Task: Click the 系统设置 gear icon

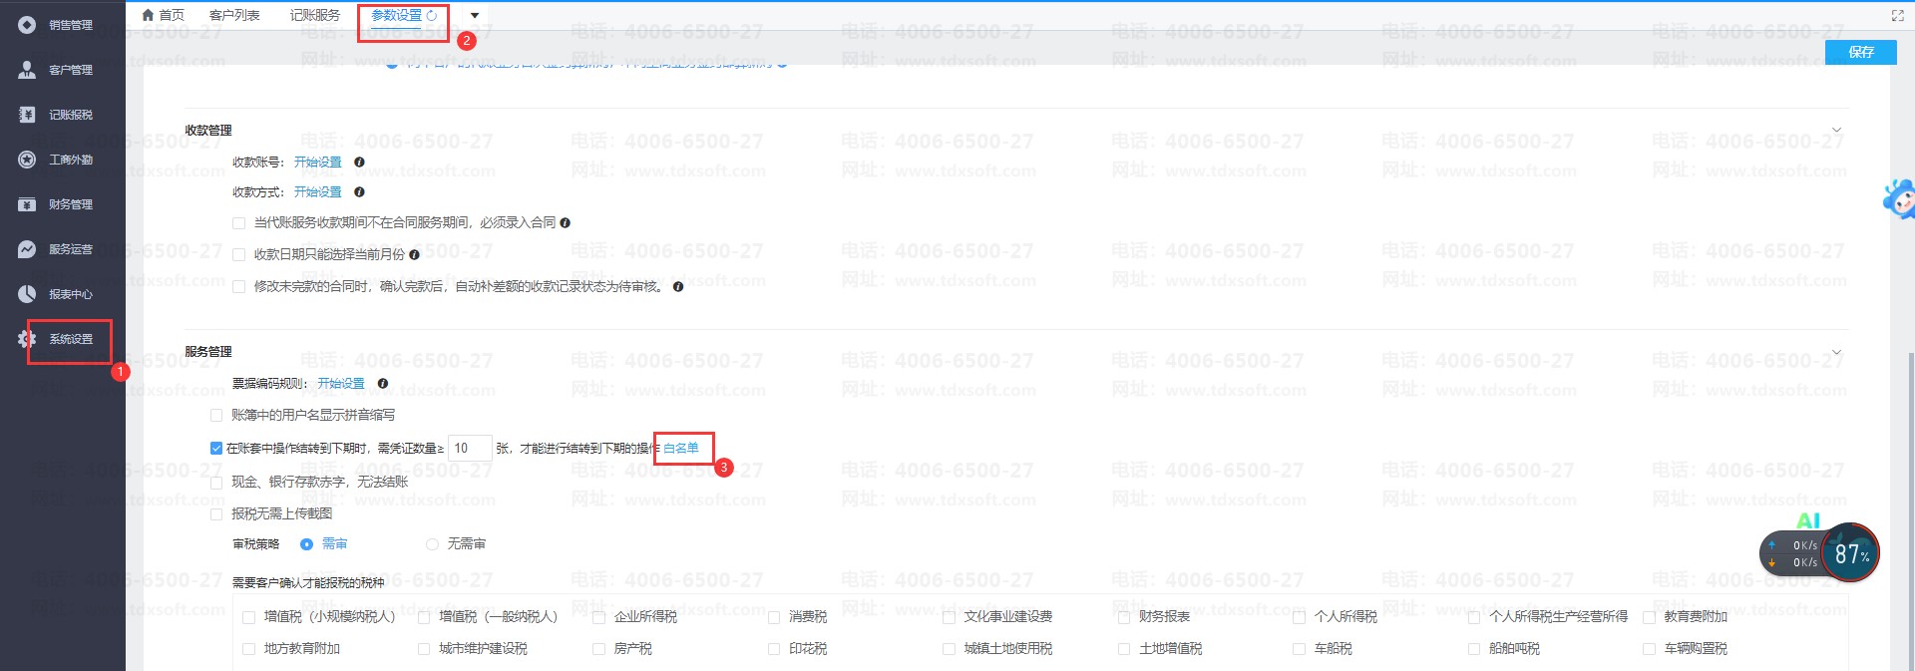Action: point(27,339)
